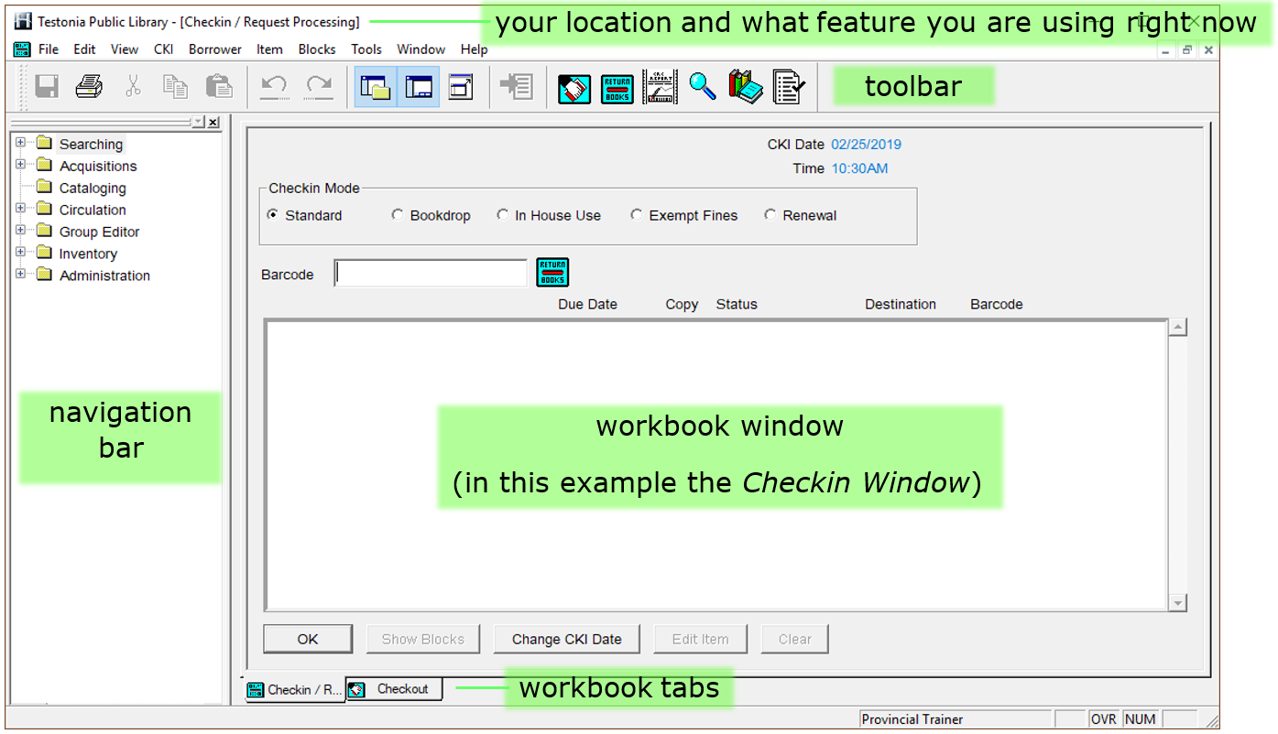This screenshot has height=734, width=1278.
Task: Select the Bookdrop checkin mode
Action: click(398, 215)
